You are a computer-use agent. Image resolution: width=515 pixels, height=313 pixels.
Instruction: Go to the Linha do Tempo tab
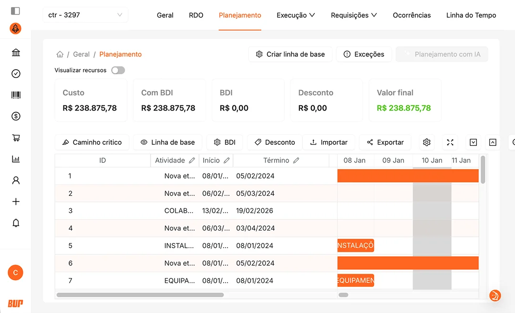(471, 15)
